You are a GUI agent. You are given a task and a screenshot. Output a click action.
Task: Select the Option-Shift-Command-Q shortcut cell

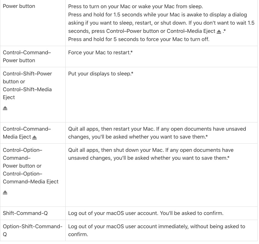32,230
